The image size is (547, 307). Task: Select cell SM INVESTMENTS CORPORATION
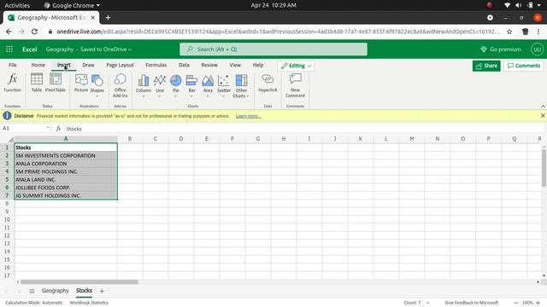(x=66, y=155)
